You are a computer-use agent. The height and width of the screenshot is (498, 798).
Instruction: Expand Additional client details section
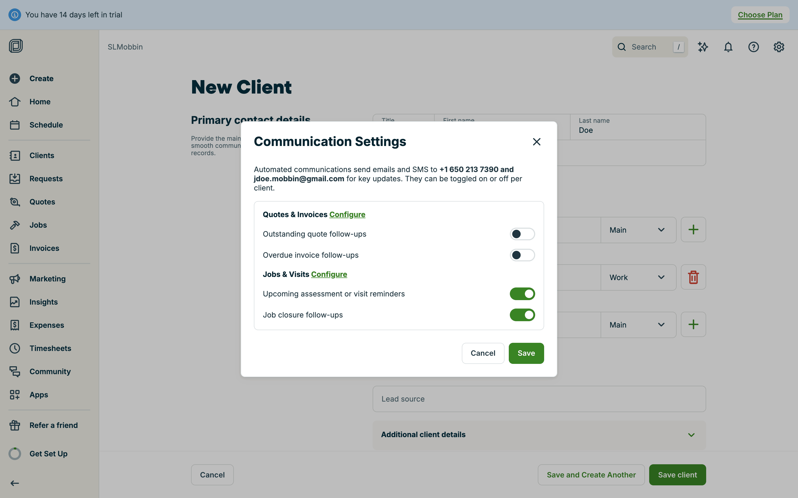point(539,435)
